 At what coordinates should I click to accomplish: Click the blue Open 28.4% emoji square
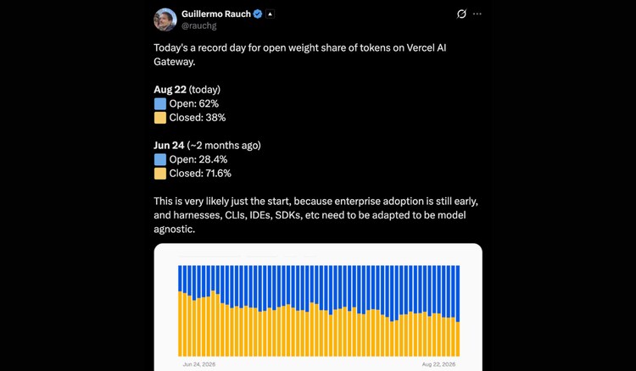(x=160, y=159)
